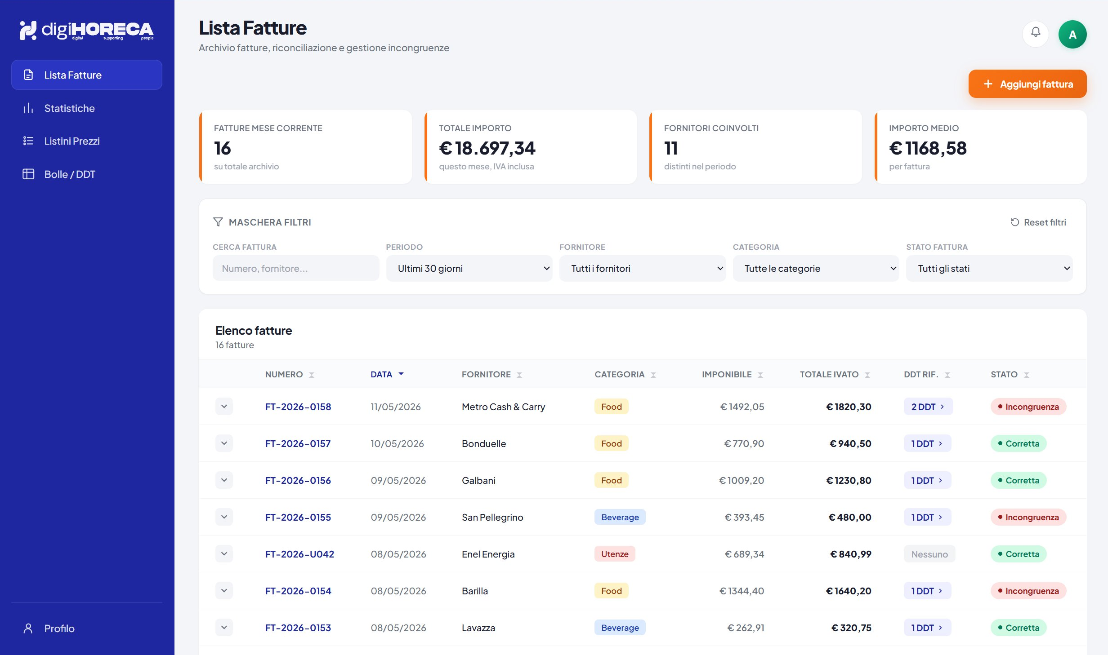Click the Profilo person icon

click(28, 628)
